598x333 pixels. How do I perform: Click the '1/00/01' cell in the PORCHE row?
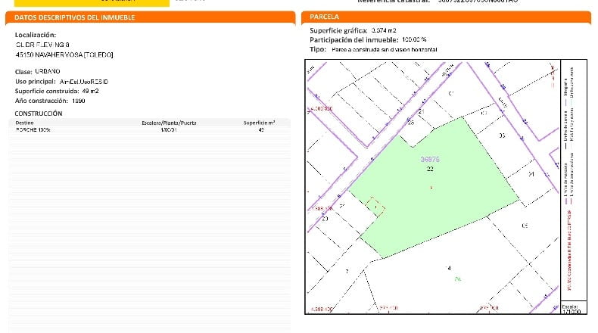(x=169, y=129)
